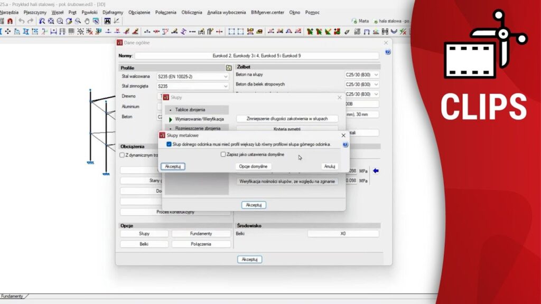541x304 pixels.
Task: Select the pan hand tool
Action: coord(87,21)
